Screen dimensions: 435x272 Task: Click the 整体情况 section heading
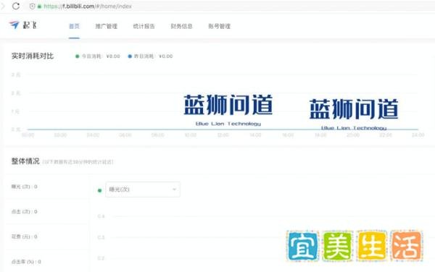tap(25, 161)
